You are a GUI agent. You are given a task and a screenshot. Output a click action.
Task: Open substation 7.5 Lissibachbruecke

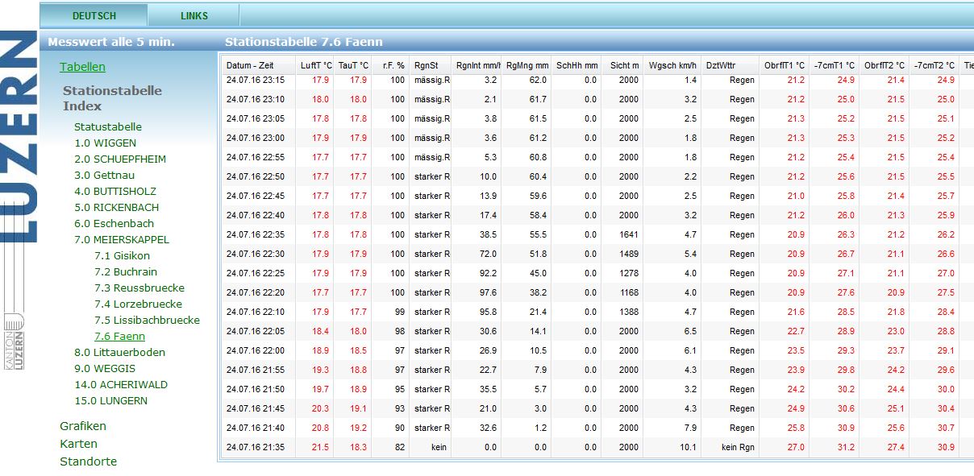point(147,320)
